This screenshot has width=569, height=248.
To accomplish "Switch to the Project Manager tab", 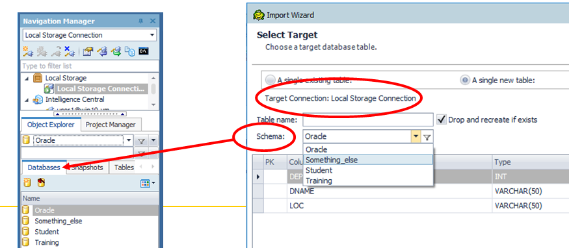I will coord(111,125).
